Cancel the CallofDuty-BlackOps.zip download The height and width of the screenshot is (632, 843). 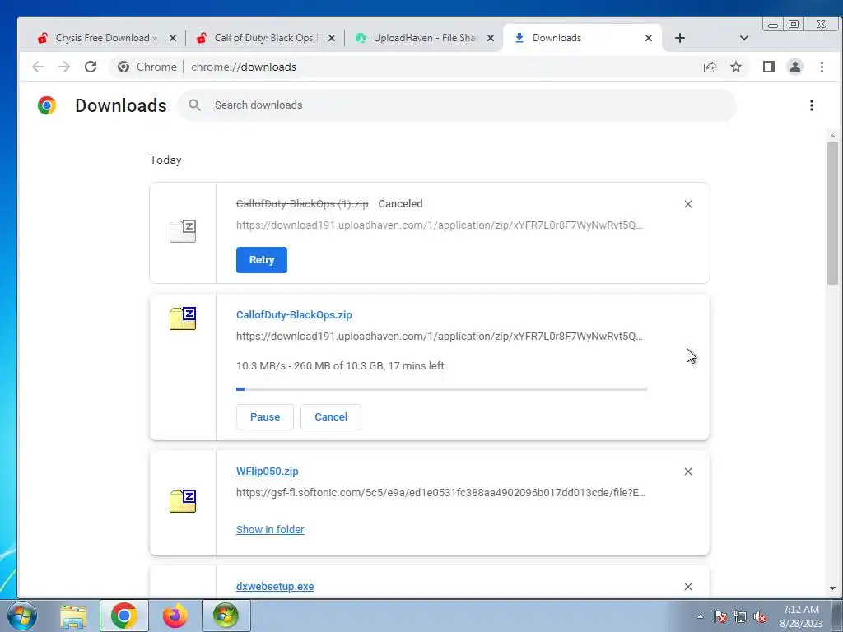pos(331,417)
